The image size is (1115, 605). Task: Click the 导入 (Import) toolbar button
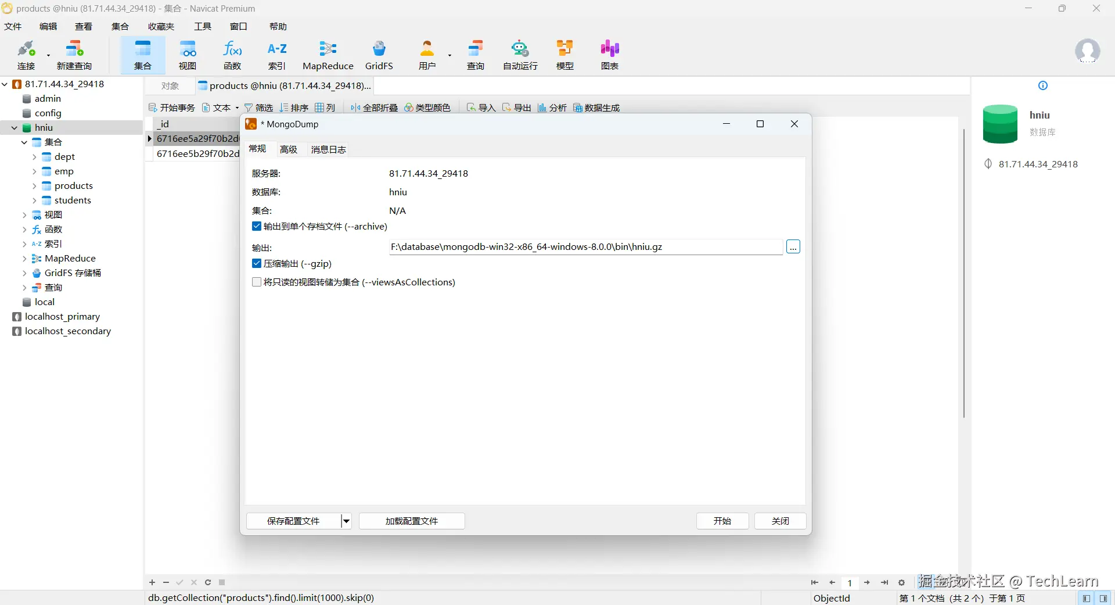tap(481, 108)
